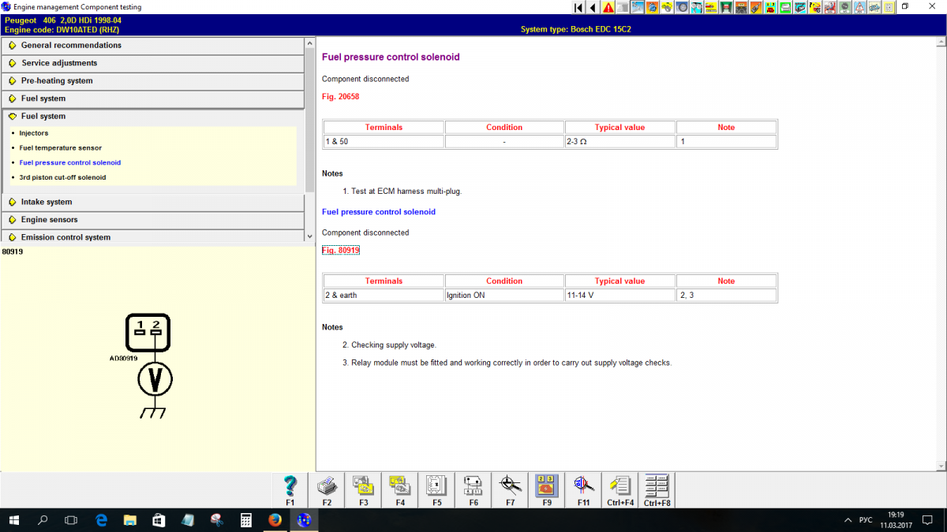Image resolution: width=947 pixels, height=532 pixels.
Task: Locate component with the F7 crosshair magnifier icon
Action: coord(509,489)
